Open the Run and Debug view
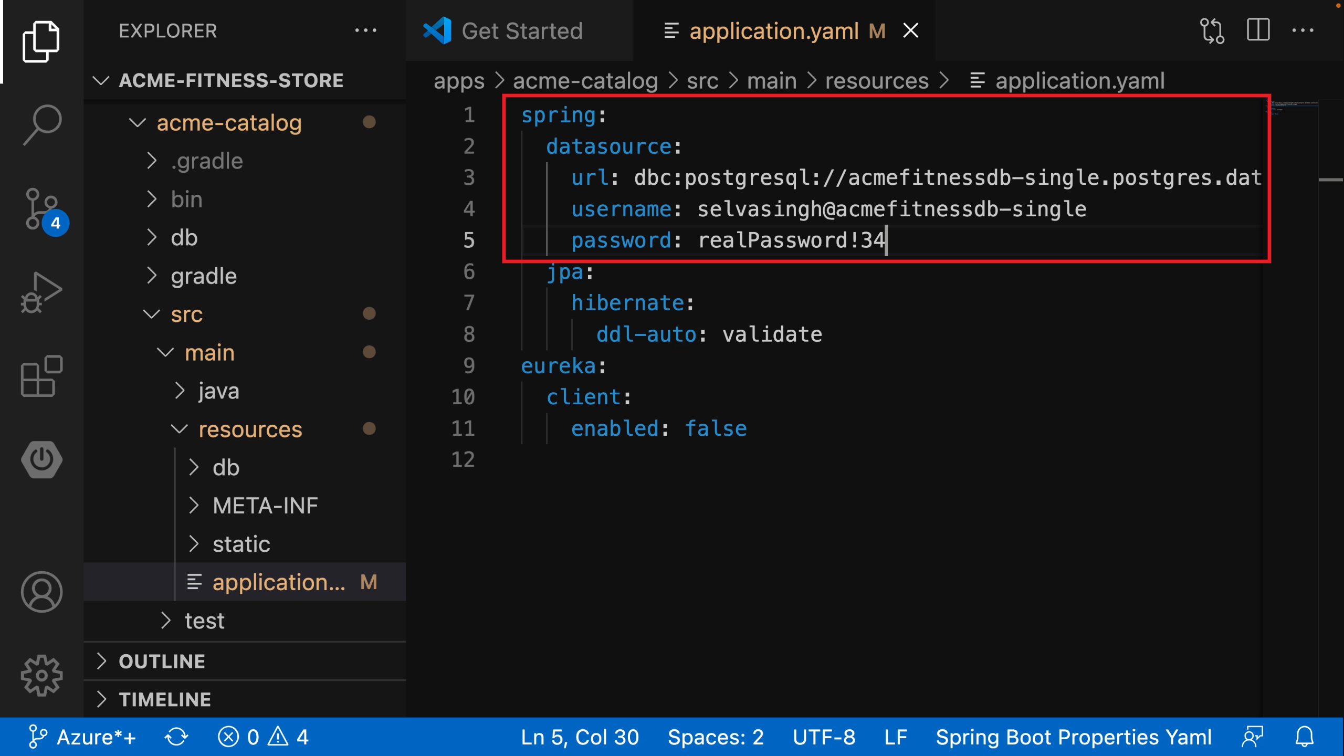The width and height of the screenshot is (1344, 756). 42,292
